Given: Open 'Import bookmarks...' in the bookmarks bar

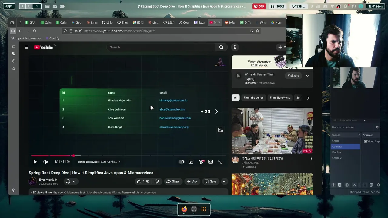Looking at the screenshot, I should coord(27,38).
